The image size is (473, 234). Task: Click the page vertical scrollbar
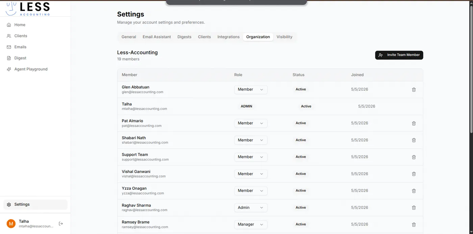click(x=471, y=70)
